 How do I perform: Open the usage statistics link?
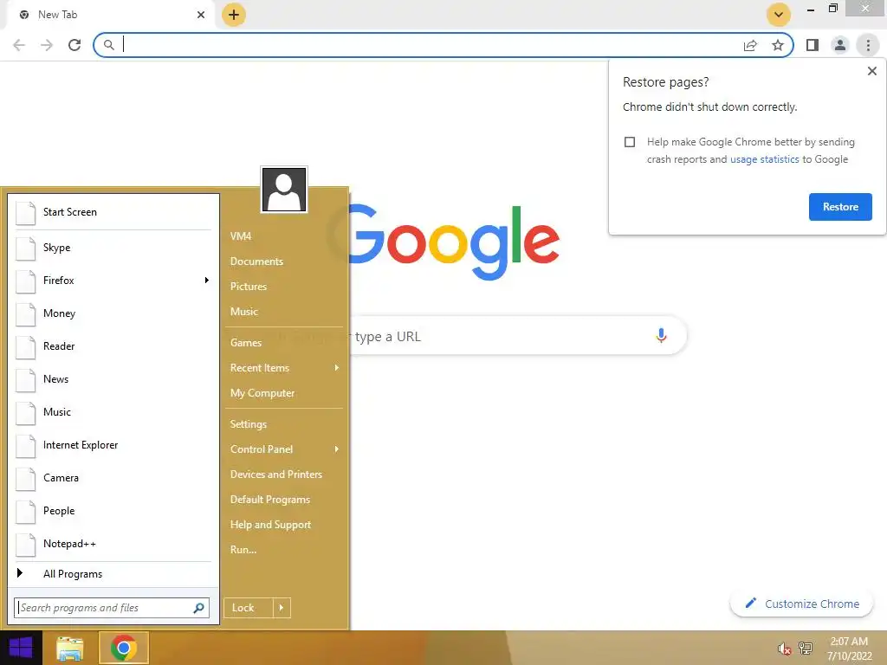pyautogui.click(x=764, y=159)
